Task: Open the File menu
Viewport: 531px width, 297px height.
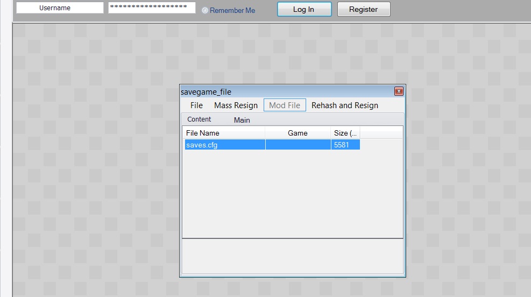Action: [196, 105]
